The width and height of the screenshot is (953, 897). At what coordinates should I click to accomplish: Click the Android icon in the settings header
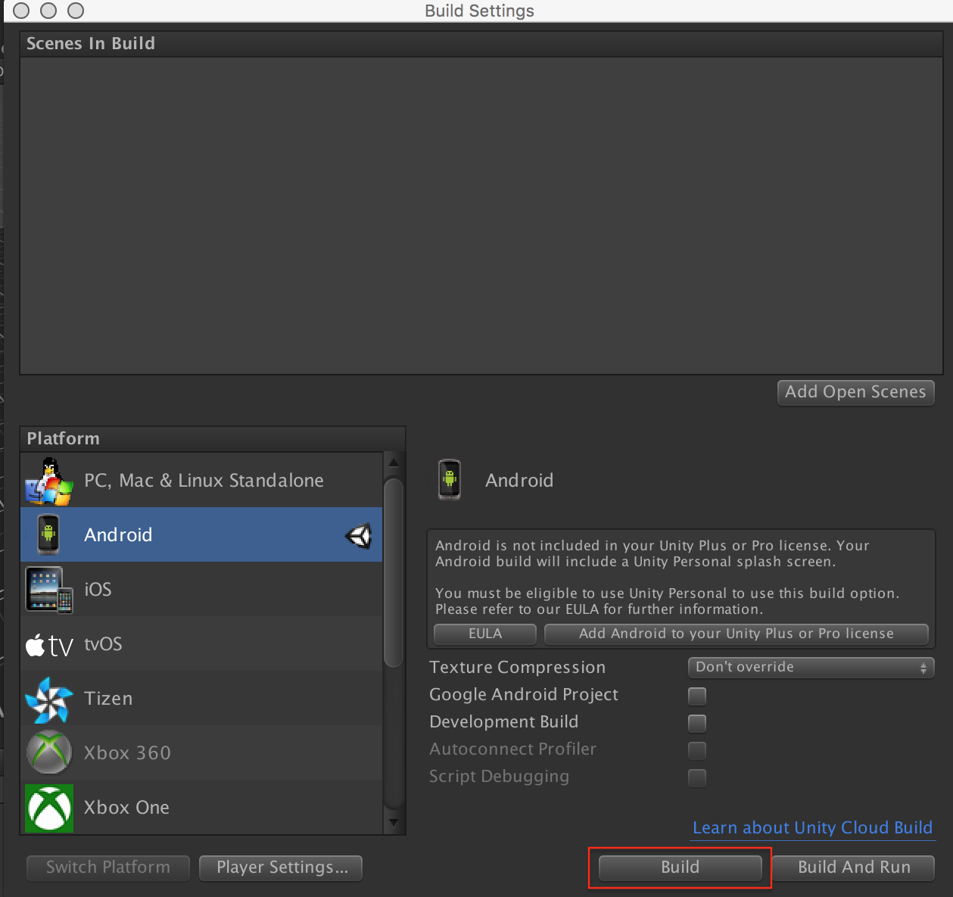(x=450, y=480)
